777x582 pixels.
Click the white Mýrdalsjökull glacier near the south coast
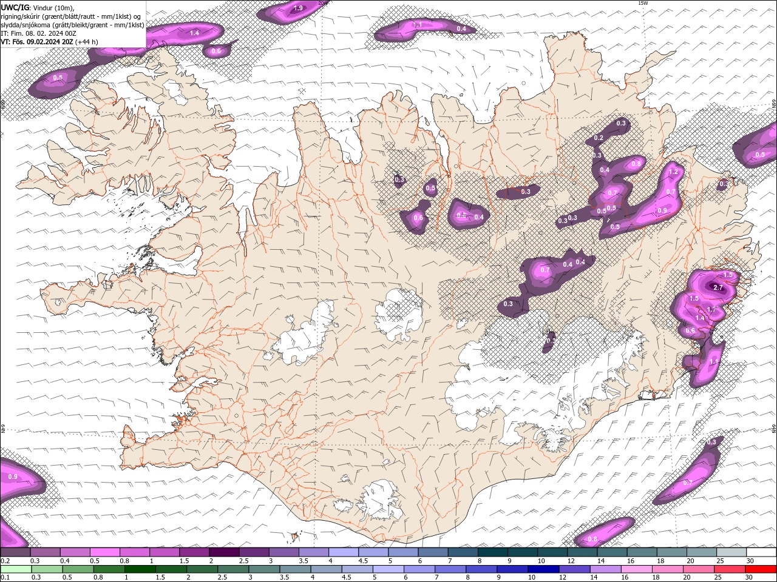click(379, 500)
